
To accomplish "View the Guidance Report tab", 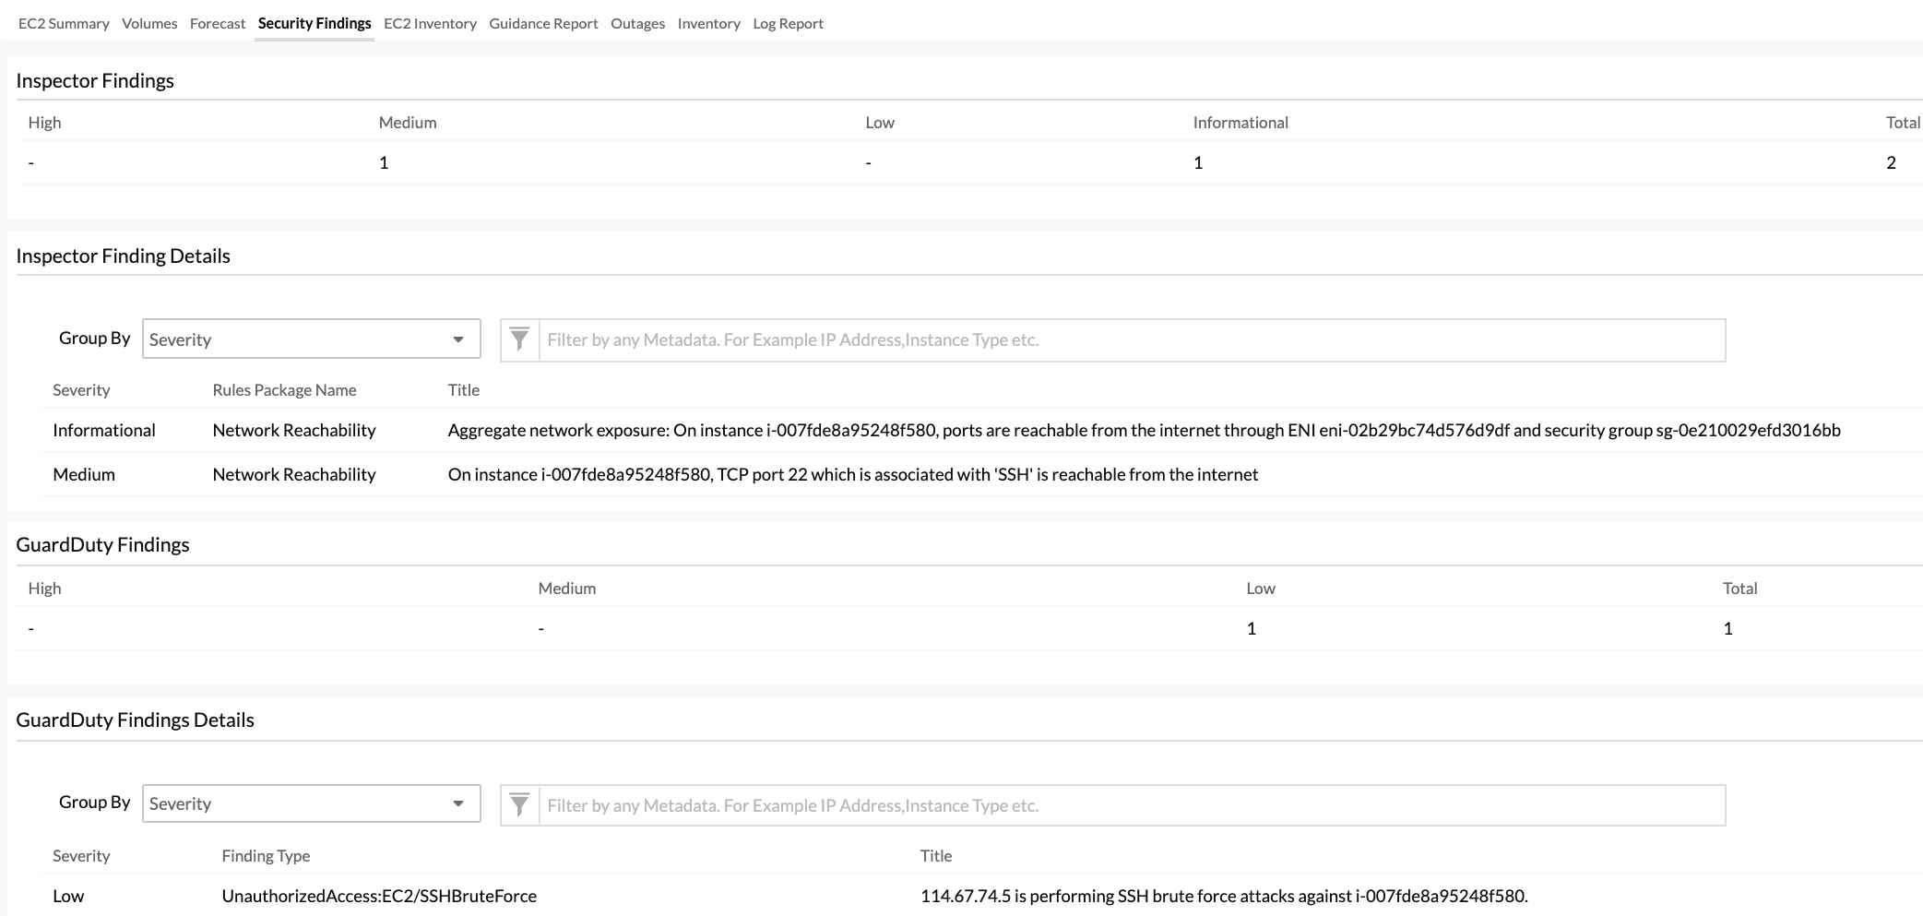I will coord(543,23).
